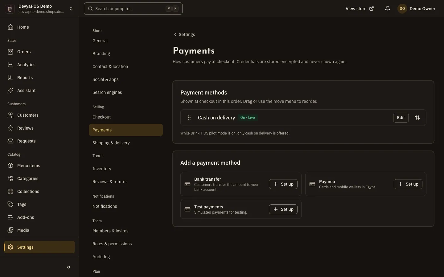Open Members & invites
This screenshot has height=277, width=444.
tap(126, 231)
